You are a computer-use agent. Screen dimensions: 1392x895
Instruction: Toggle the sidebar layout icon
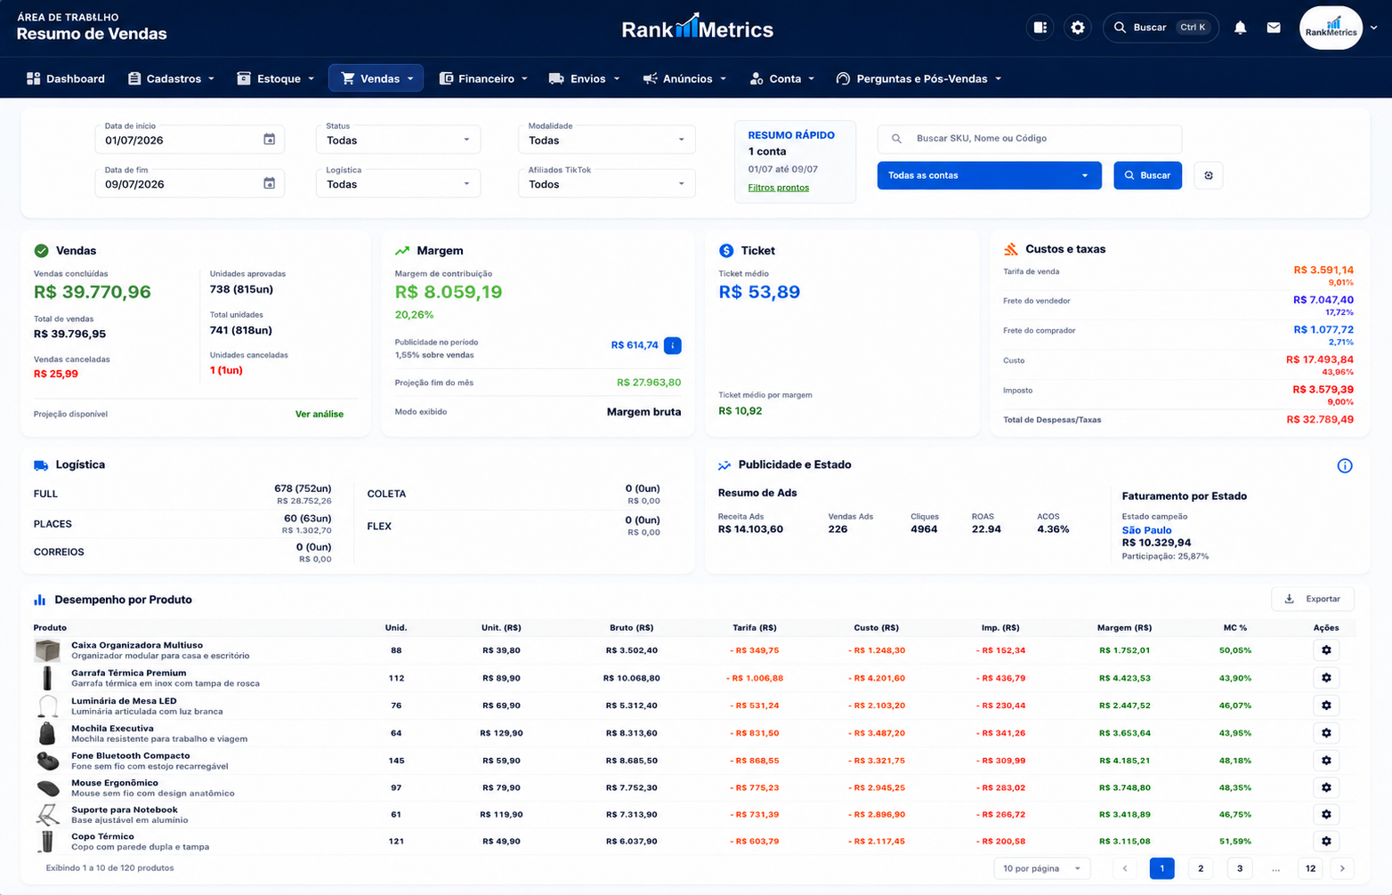click(1040, 28)
